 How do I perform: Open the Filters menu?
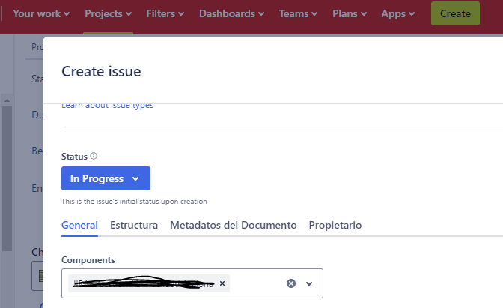click(x=165, y=13)
